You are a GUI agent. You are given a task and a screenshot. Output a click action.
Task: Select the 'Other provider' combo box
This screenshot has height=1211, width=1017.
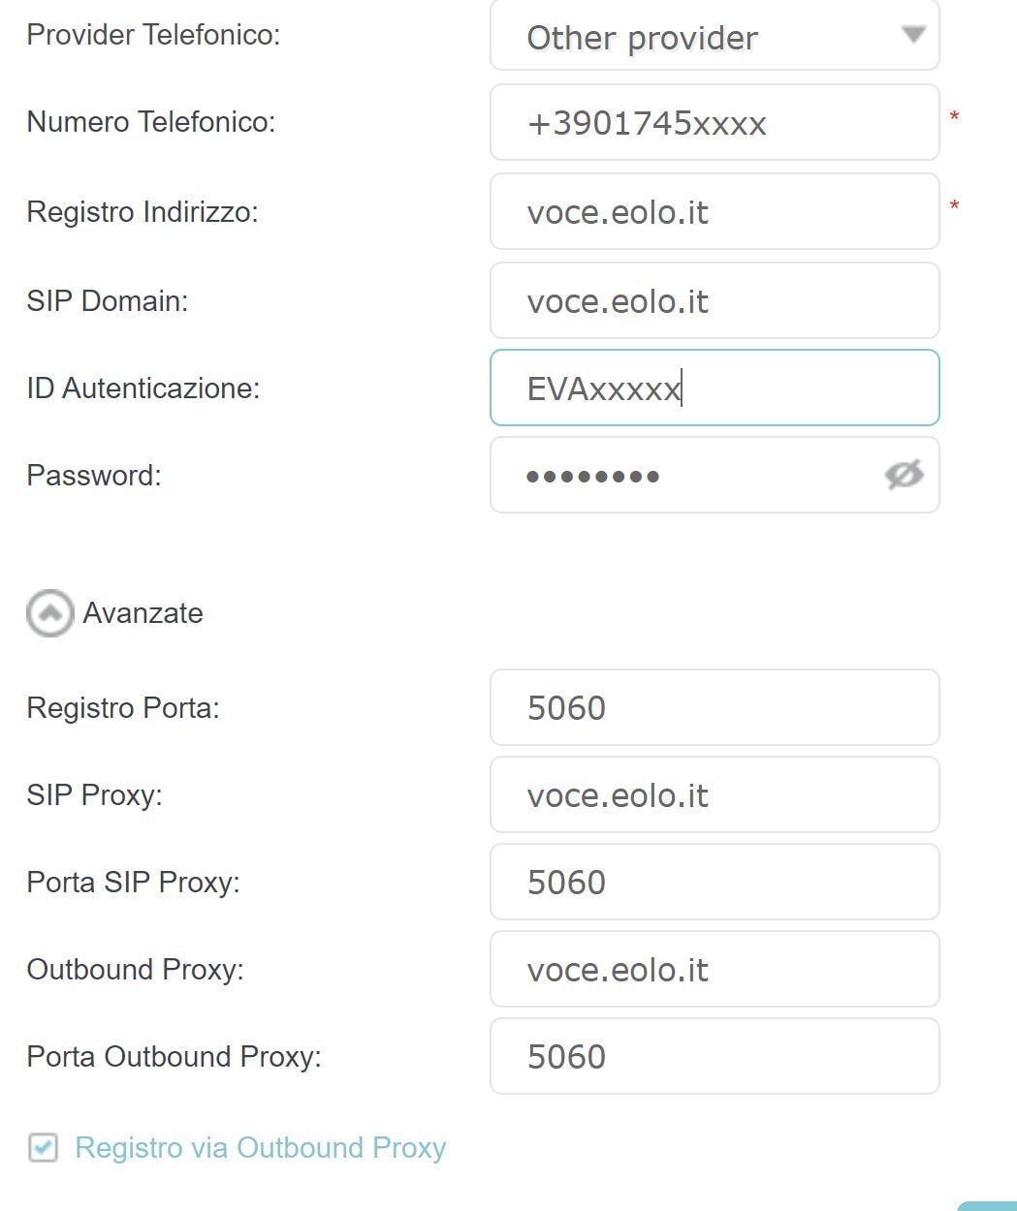coord(715,36)
